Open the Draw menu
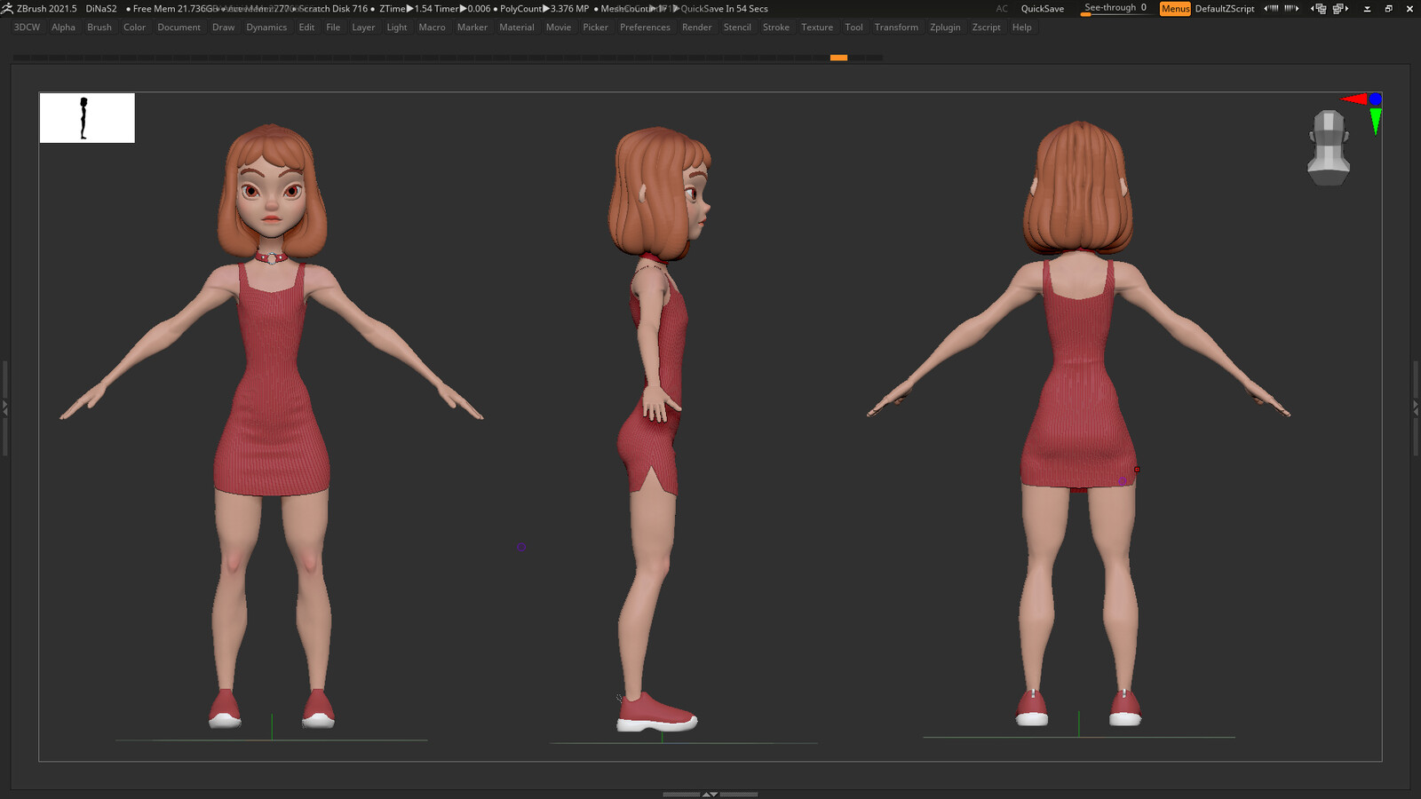 (x=223, y=28)
